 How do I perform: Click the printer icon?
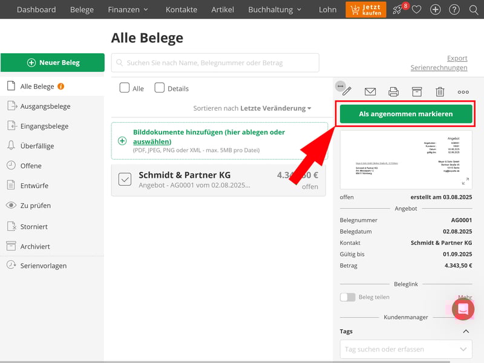click(x=393, y=92)
